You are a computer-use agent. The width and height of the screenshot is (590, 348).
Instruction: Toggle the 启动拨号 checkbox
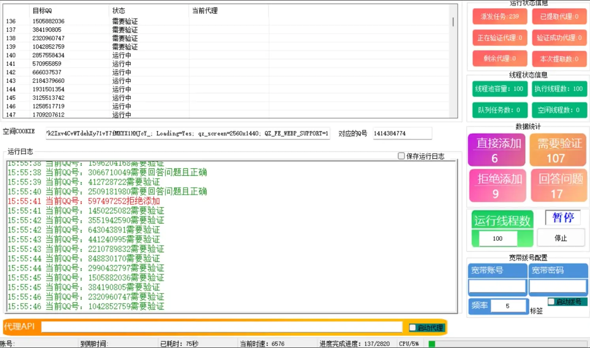pos(551,301)
